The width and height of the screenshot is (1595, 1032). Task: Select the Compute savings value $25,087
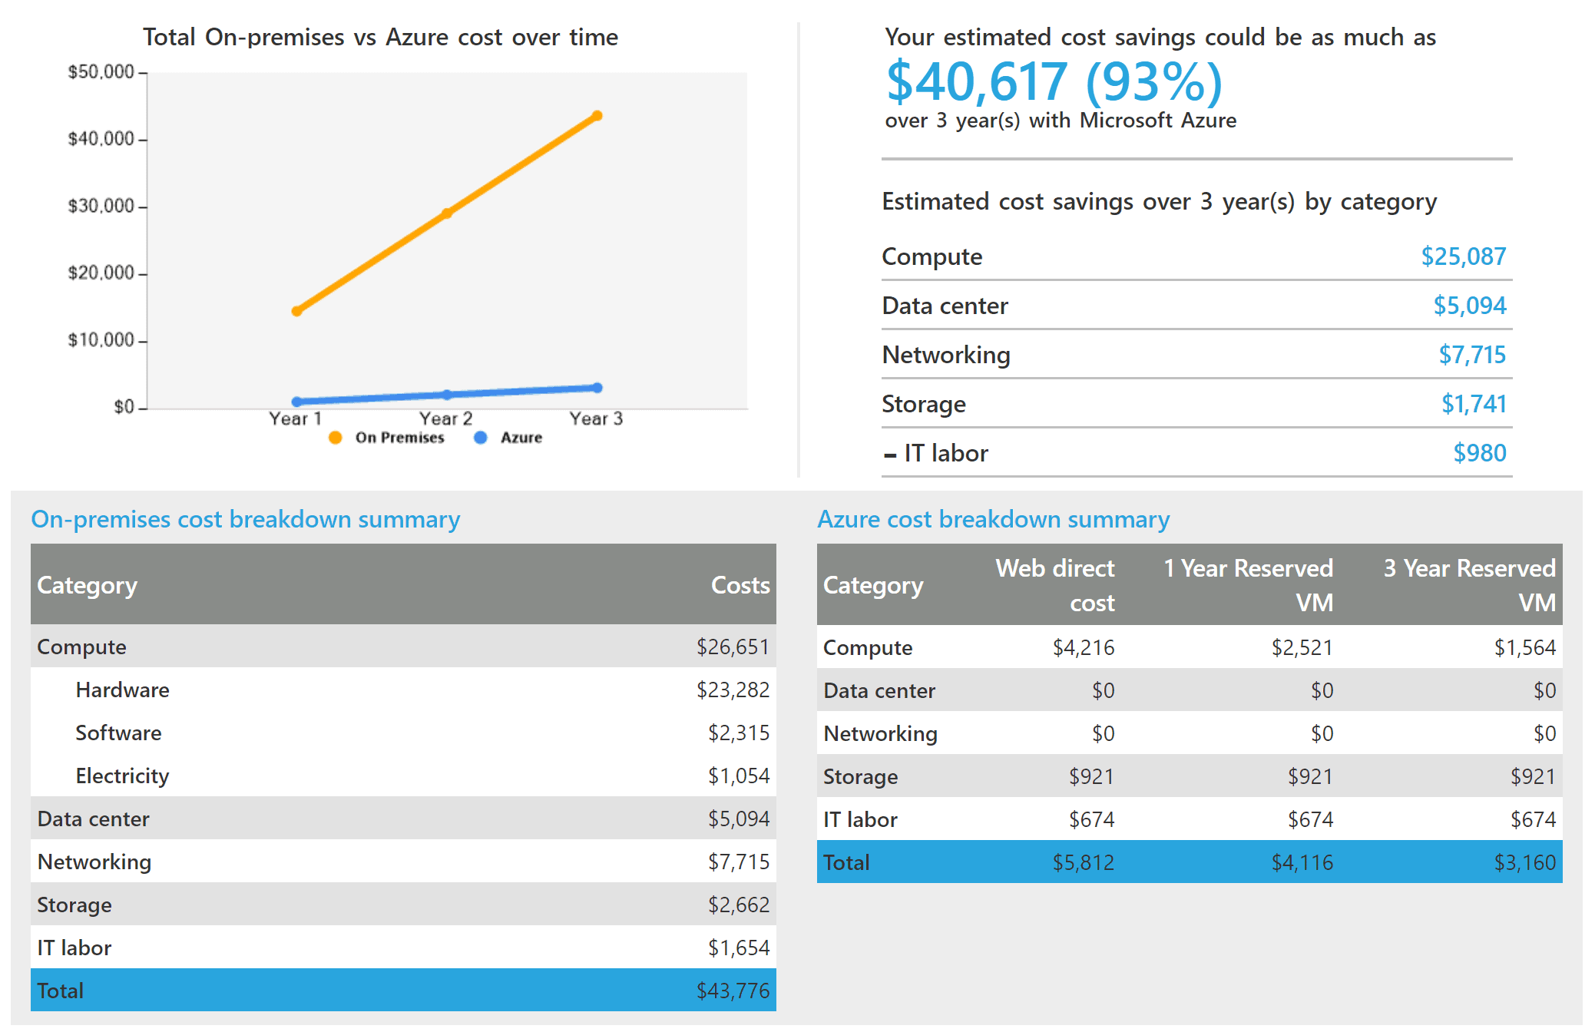1462,256
